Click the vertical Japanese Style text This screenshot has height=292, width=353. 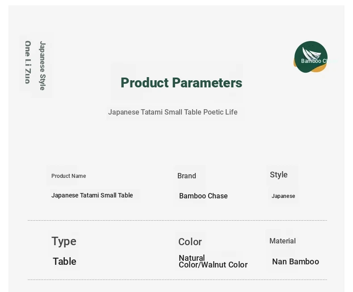point(42,66)
